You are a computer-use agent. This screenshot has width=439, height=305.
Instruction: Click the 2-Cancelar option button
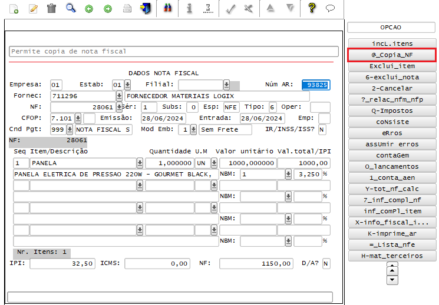[x=392, y=89]
